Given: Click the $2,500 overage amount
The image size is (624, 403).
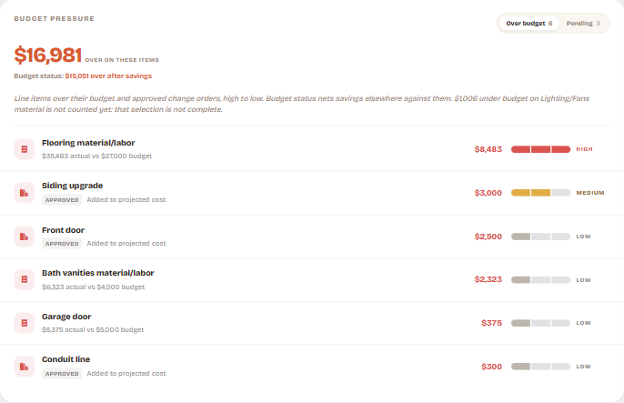Looking at the screenshot, I should (488, 237).
